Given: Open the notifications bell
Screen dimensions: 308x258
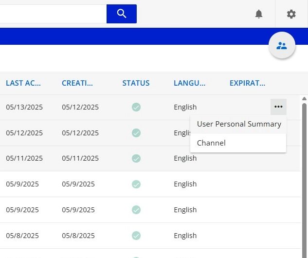Looking at the screenshot, I should tap(259, 14).
